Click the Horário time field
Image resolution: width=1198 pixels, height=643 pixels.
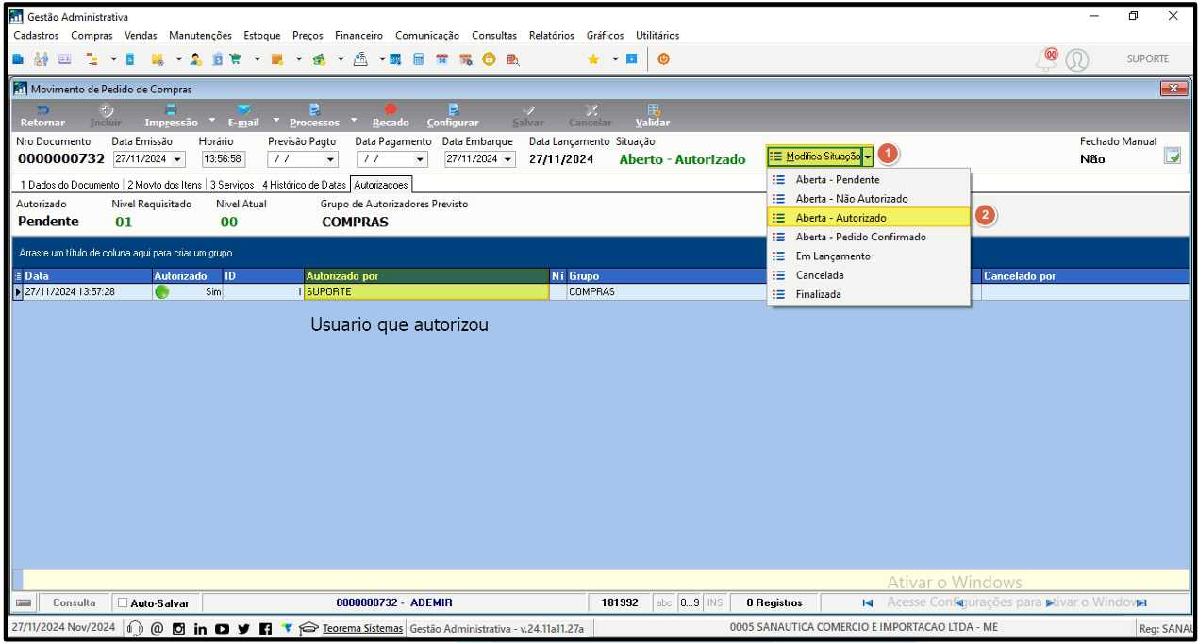point(223,159)
